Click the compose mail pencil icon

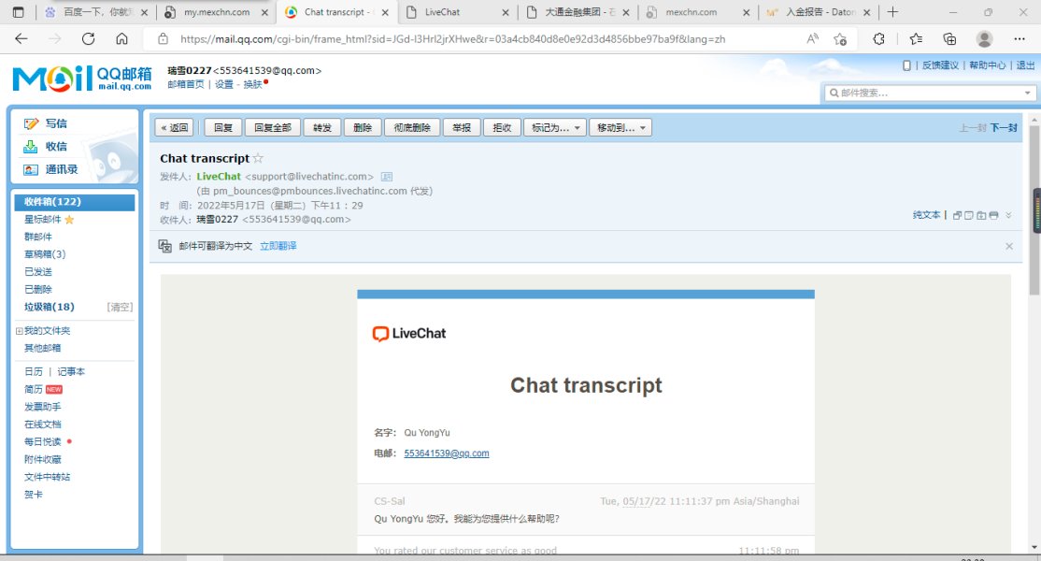click(x=31, y=123)
